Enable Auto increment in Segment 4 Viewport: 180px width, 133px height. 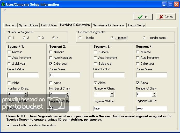138,58
